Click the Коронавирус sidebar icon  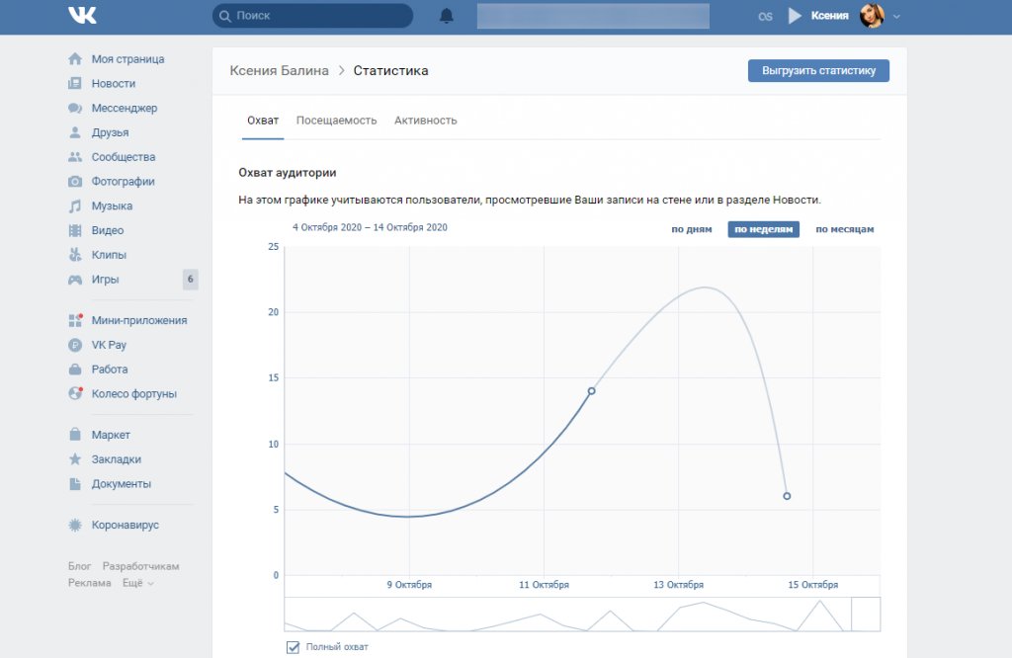pos(74,526)
